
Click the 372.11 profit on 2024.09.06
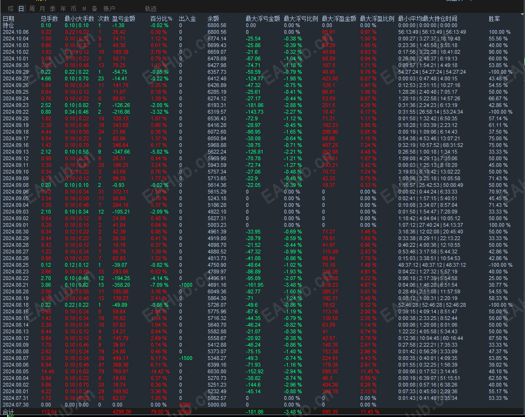click(121, 192)
